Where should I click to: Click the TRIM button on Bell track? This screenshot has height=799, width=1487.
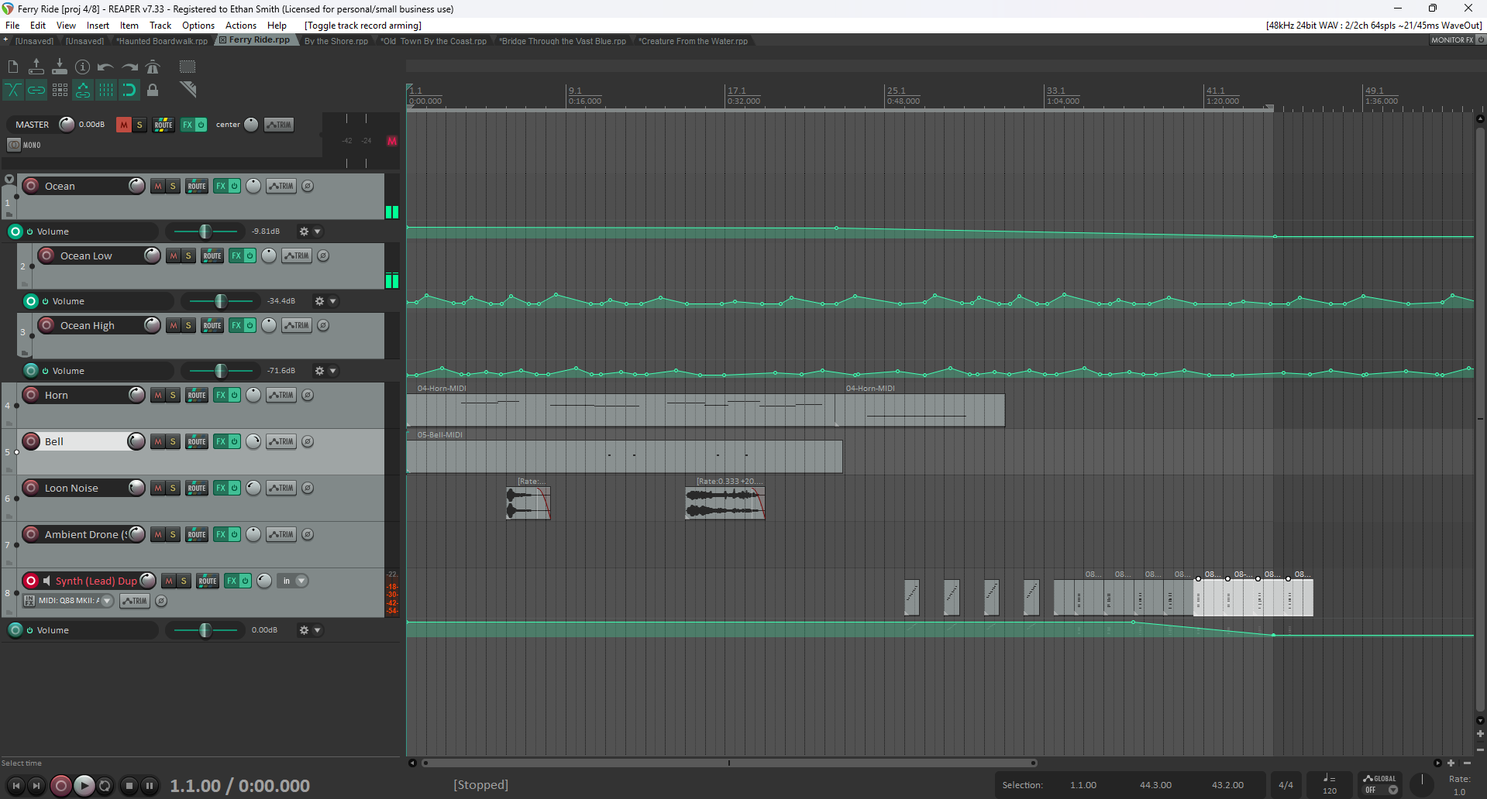pos(281,442)
